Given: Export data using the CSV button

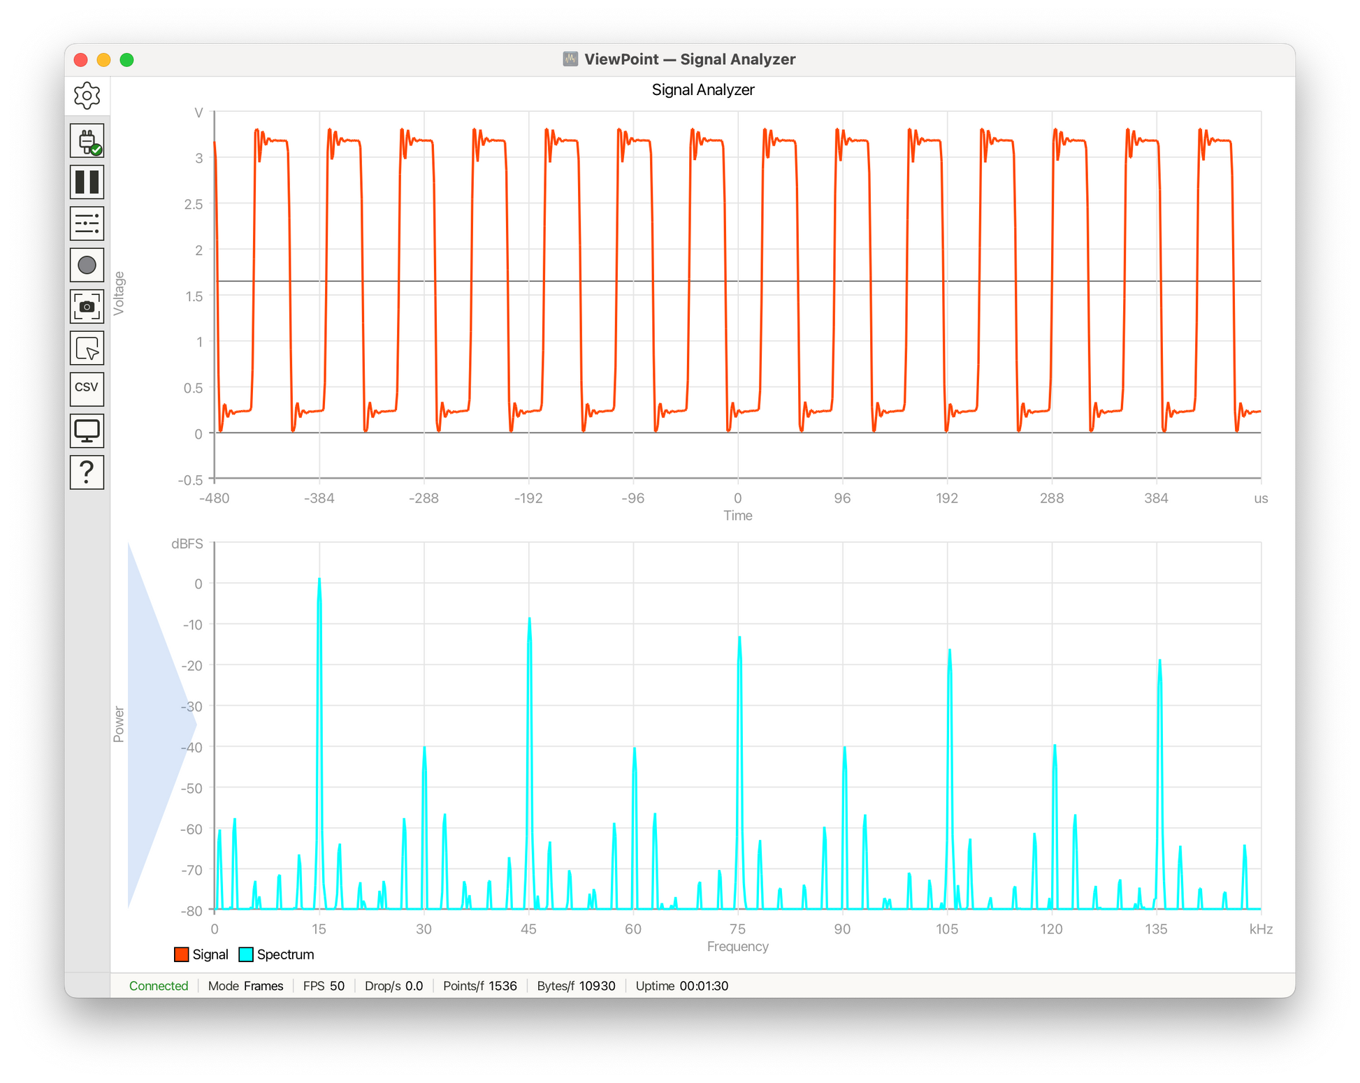Looking at the screenshot, I should click(87, 389).
